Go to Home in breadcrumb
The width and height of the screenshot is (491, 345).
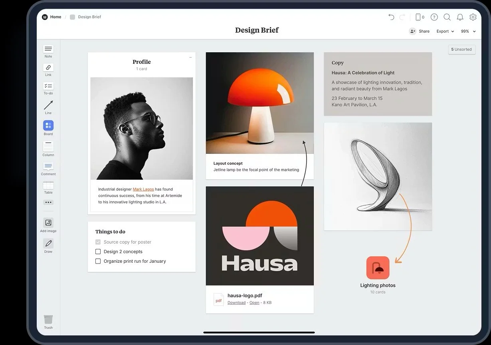point(55,17)
